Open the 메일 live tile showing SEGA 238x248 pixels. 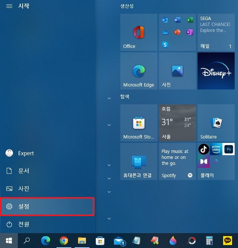(216, 32)
